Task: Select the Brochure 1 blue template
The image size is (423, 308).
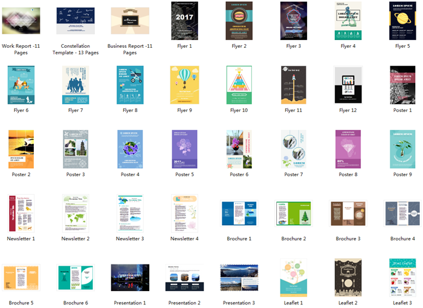Action: (x=239, y=213)
